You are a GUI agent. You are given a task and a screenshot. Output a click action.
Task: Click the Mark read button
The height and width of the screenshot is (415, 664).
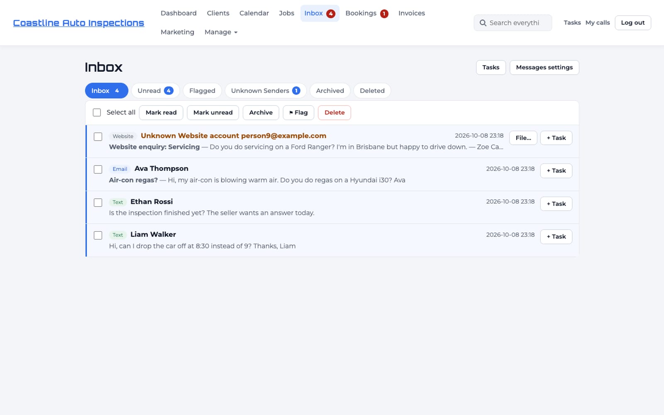(x=161, y=112)
